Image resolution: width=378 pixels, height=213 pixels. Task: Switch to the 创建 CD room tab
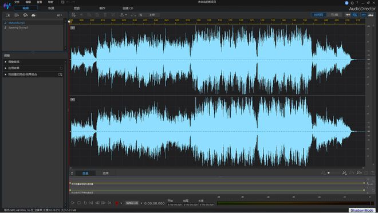tap(128, 8)
